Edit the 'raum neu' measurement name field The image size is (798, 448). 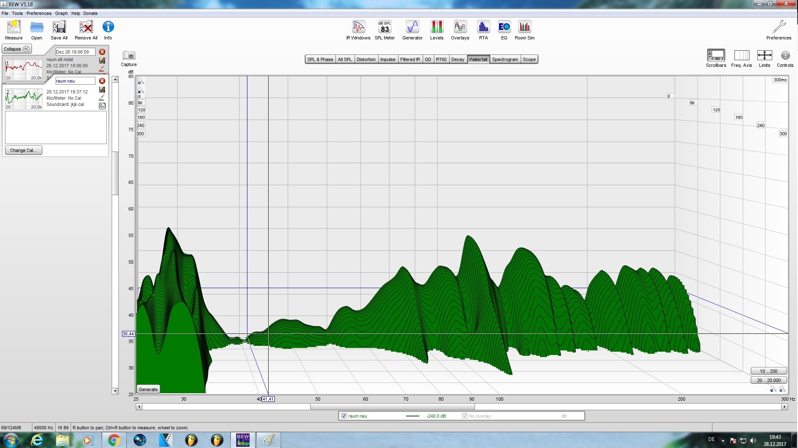[75, 81]
